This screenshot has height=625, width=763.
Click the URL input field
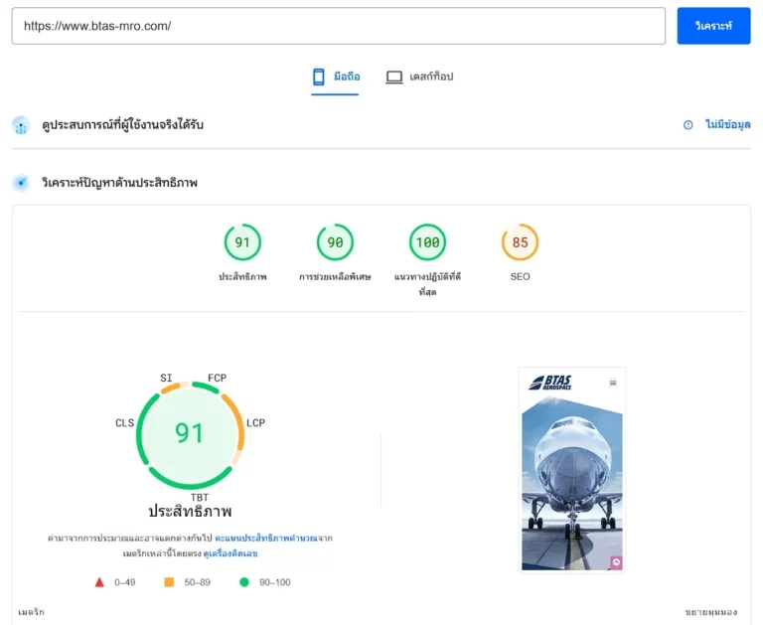(339, 26)
